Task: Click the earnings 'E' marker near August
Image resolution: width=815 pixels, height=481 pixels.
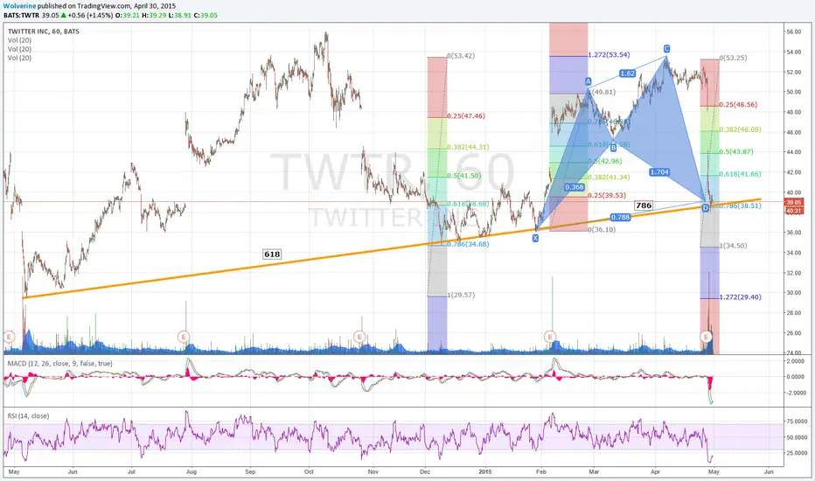Action: click(184, 337)
